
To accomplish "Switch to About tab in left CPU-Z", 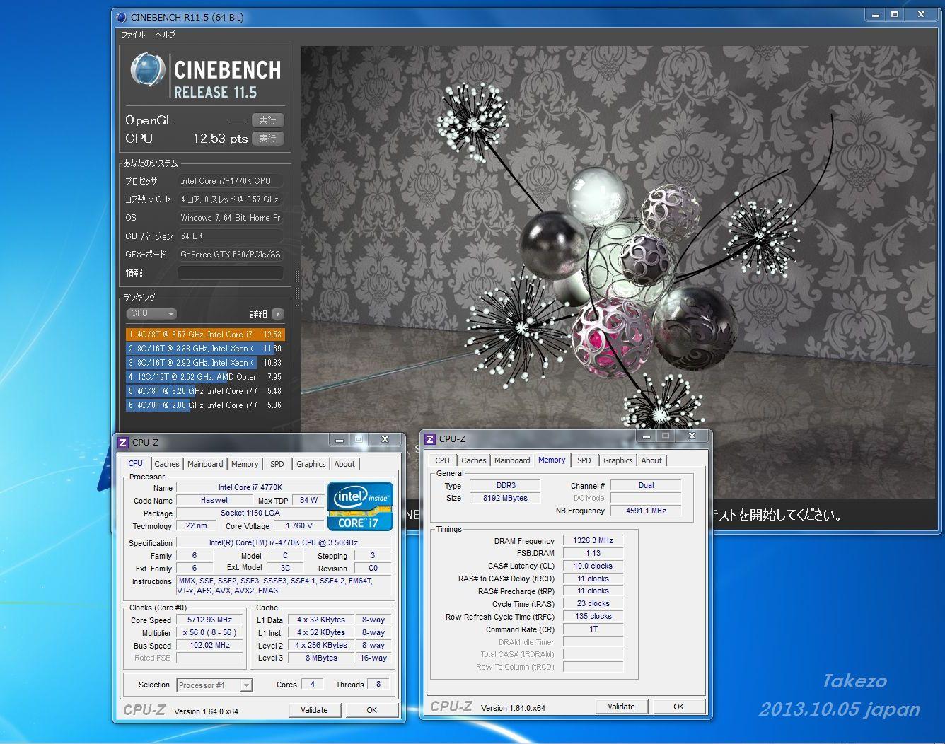I will pyautogui.click(x=345, y=464).
